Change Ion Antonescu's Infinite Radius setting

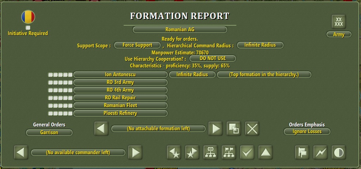tap(192, 74)
